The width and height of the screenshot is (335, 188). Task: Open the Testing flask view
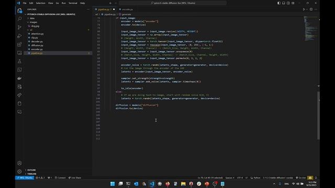pos(19,61)
